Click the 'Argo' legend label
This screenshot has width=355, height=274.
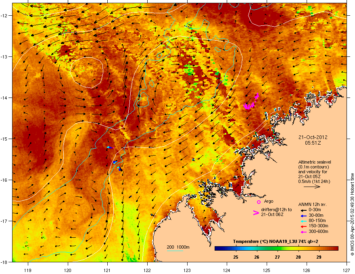269,201
